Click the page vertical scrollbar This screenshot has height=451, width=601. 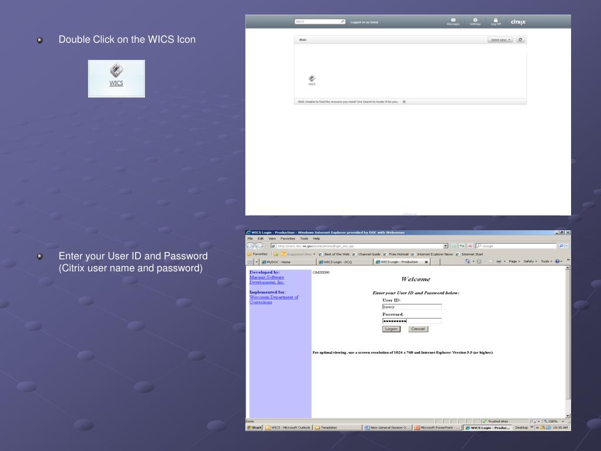568,341
